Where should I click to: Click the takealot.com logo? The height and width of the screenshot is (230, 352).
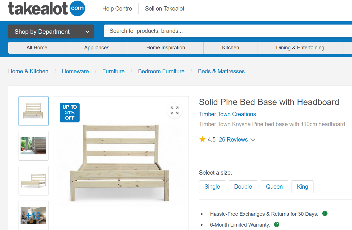pyautogui.click(x=47, y=9)
